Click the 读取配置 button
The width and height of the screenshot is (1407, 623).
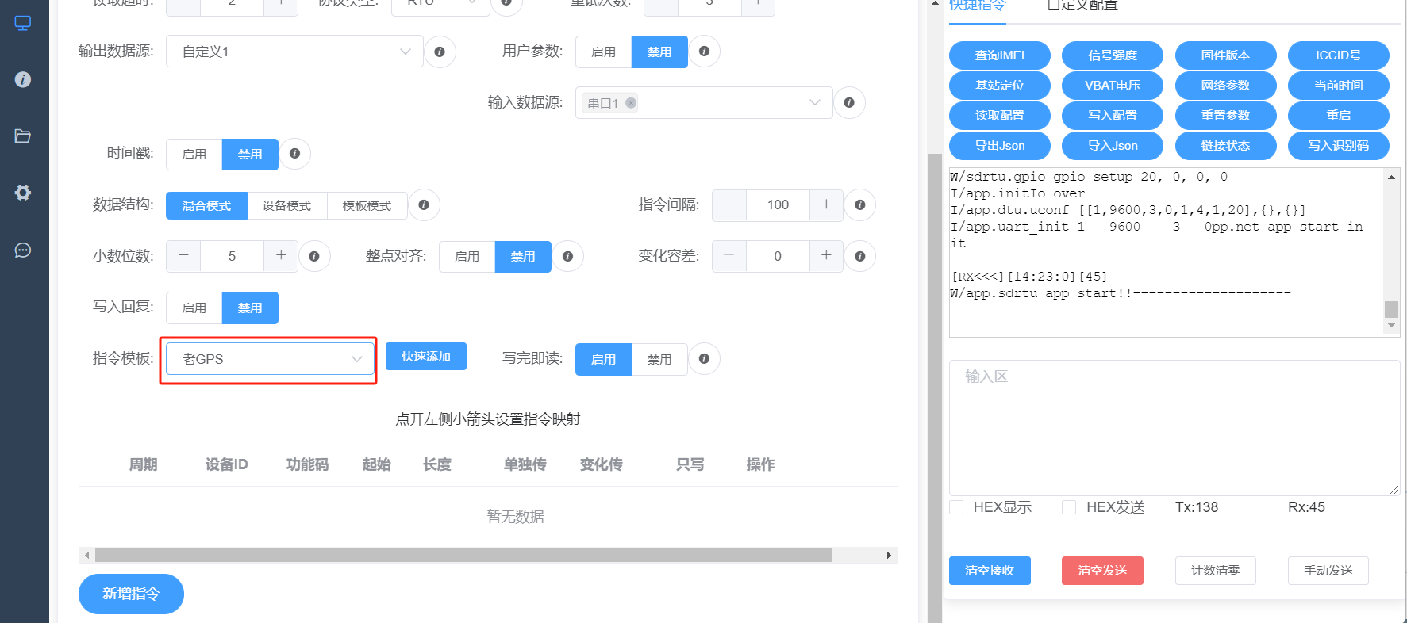[x=1000, y=116]
